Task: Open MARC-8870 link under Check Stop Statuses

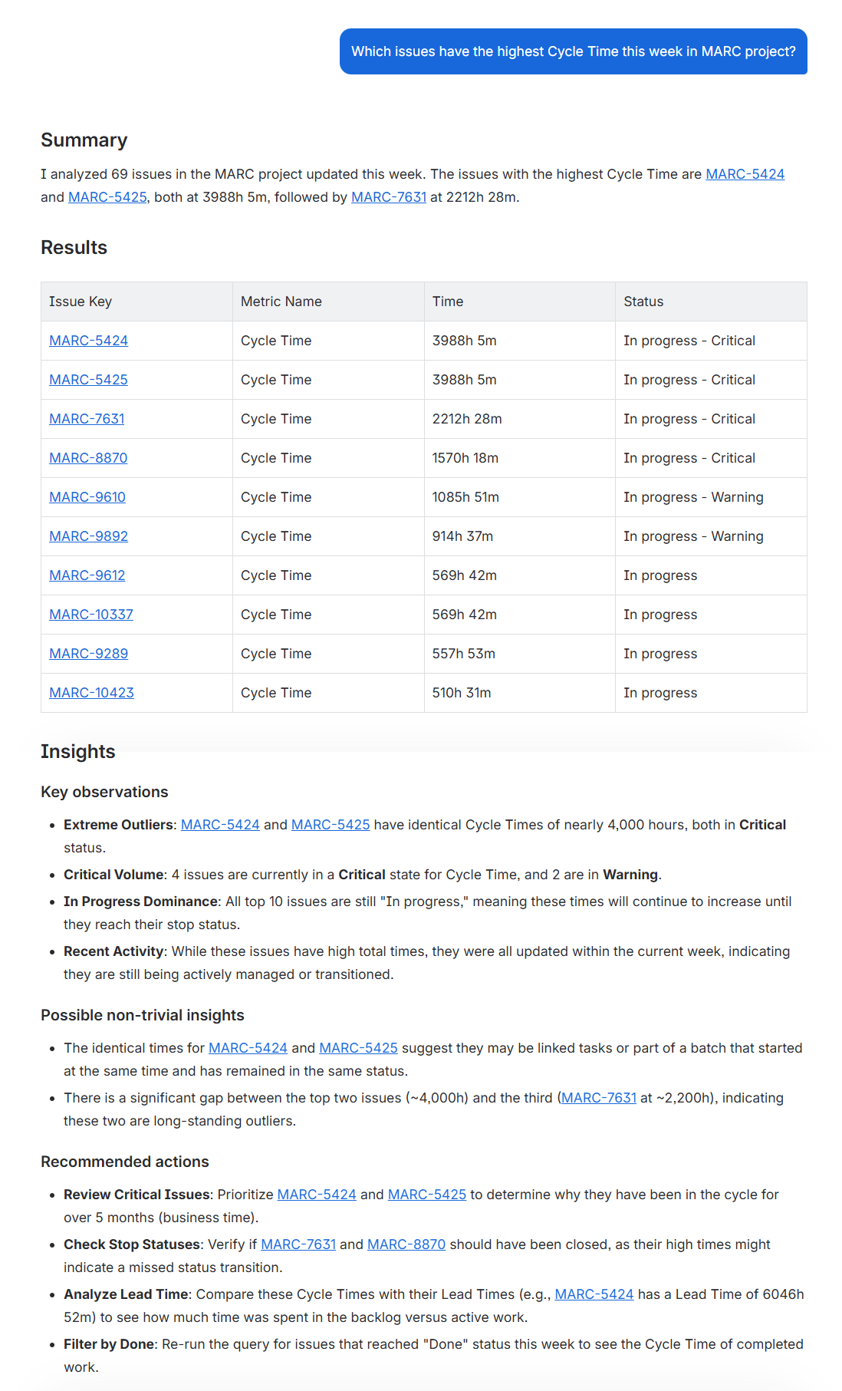Action: click(406, 1244)
